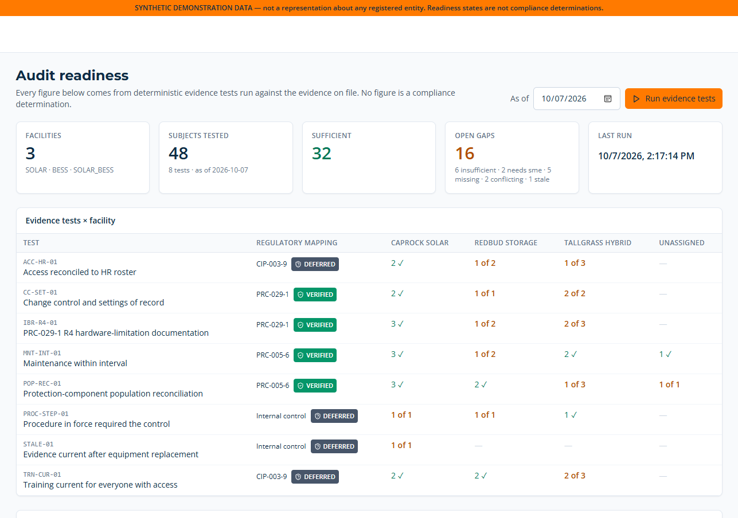
Task: Select 'Maintenance within interval' test name
Action: 75,363
